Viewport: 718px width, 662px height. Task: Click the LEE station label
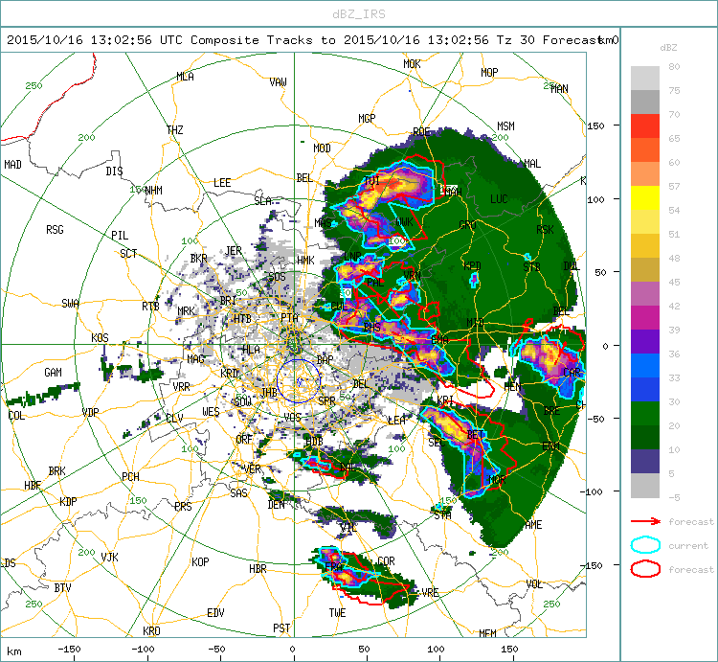pos(222,183)
